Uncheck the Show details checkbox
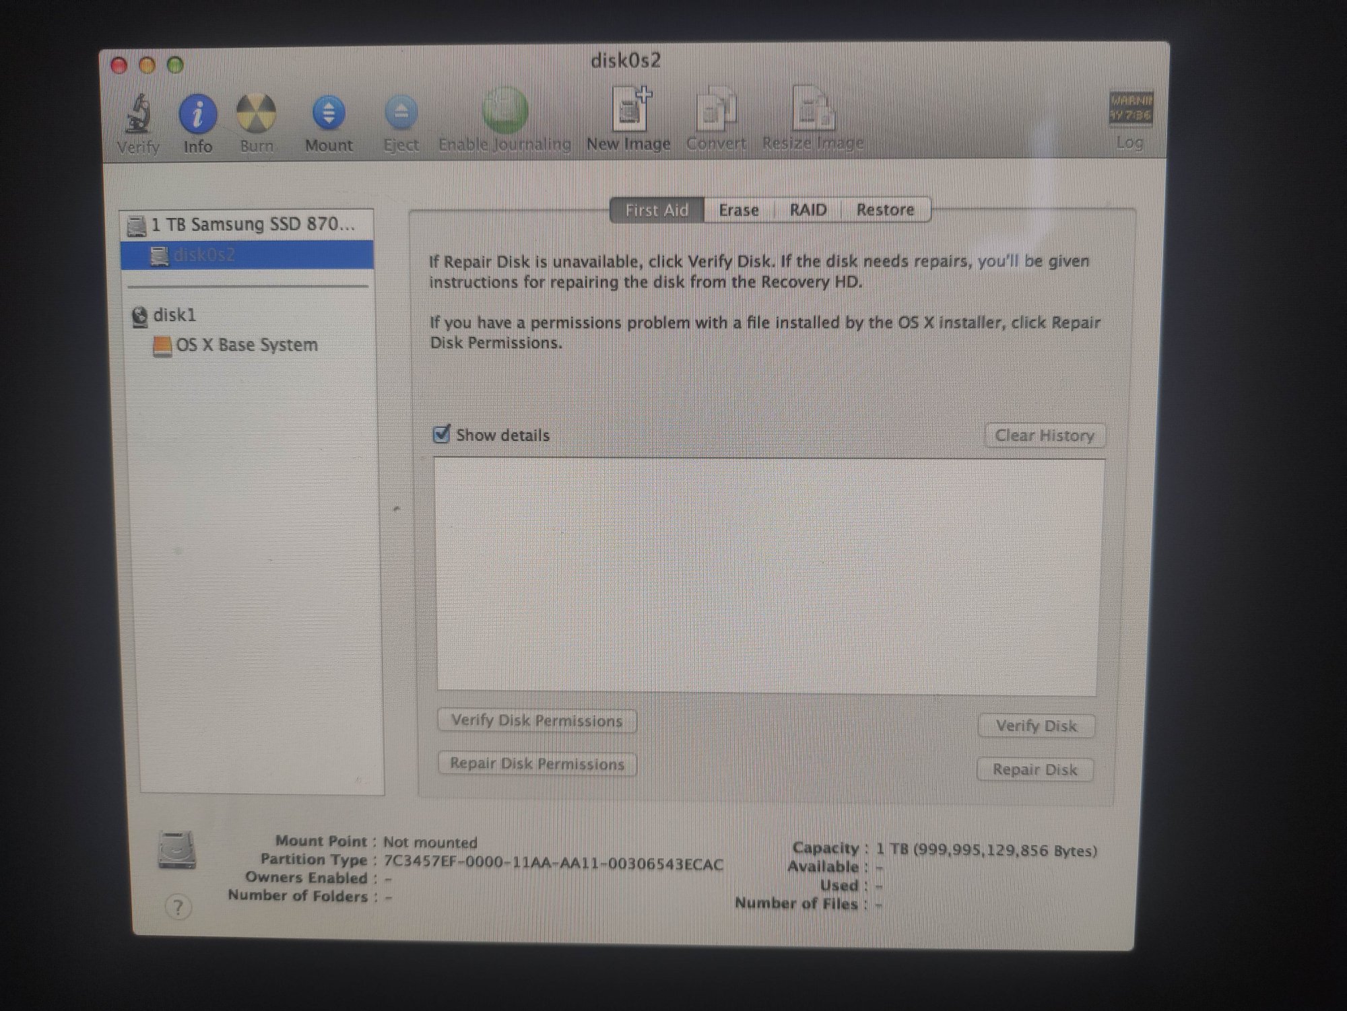The width and height of the screenshot is (1347, 1011). click(x=441, y=434)
